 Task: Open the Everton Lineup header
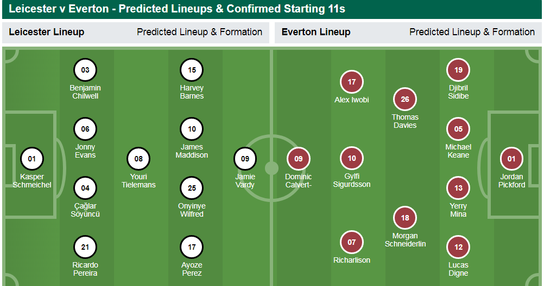coord(316,32)
